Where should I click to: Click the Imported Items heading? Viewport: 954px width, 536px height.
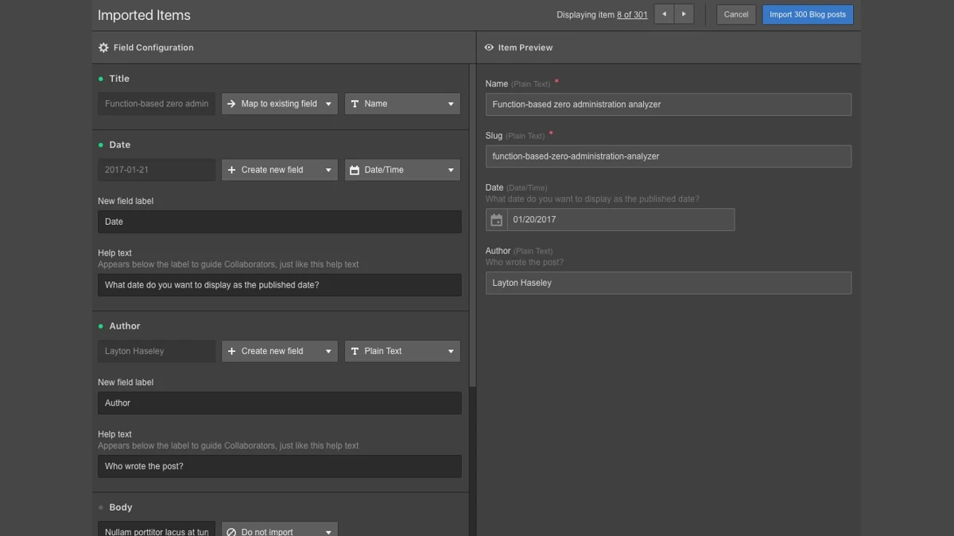click(144, 15)
